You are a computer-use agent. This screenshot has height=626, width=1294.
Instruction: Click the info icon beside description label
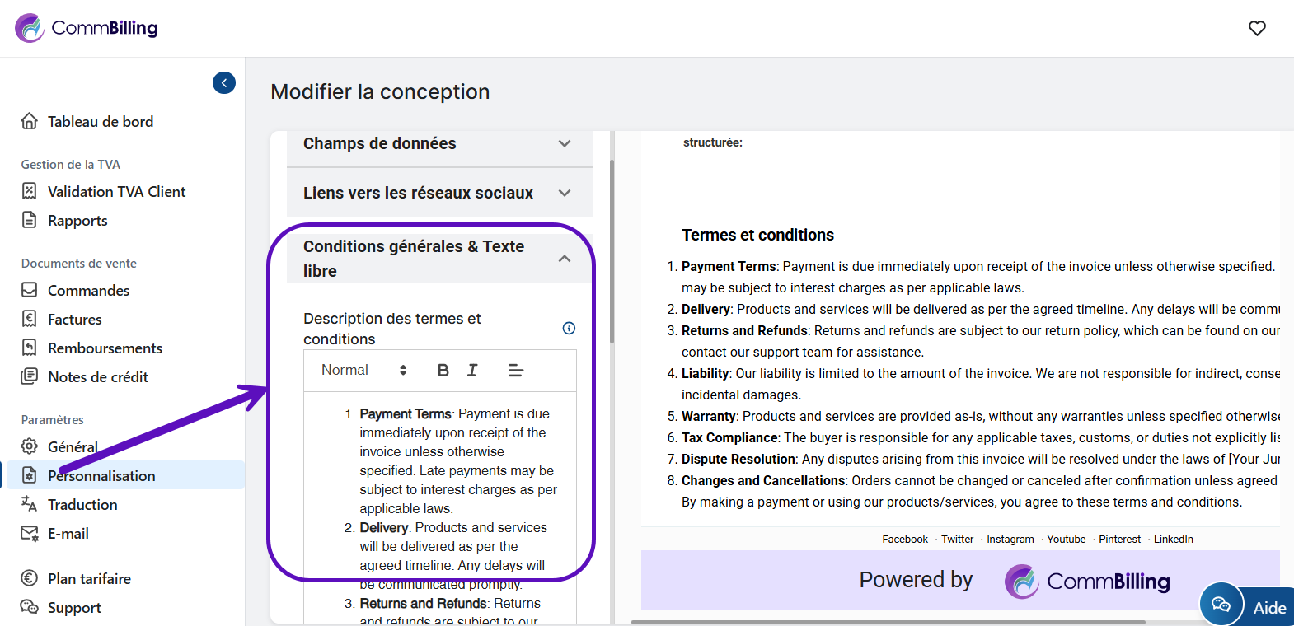tap(569, 328)
